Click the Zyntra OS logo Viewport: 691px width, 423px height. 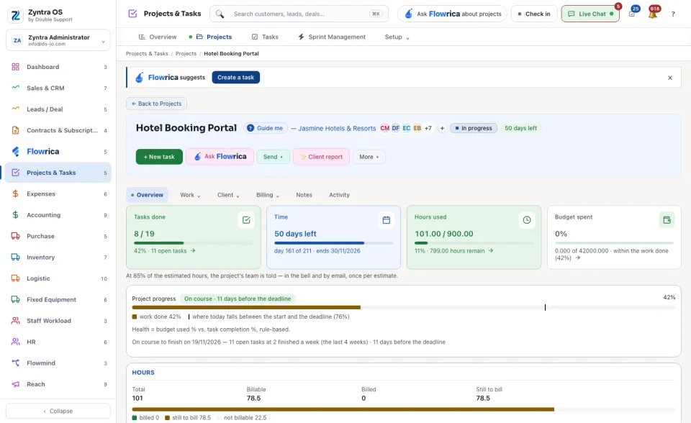tap(15, 15)
